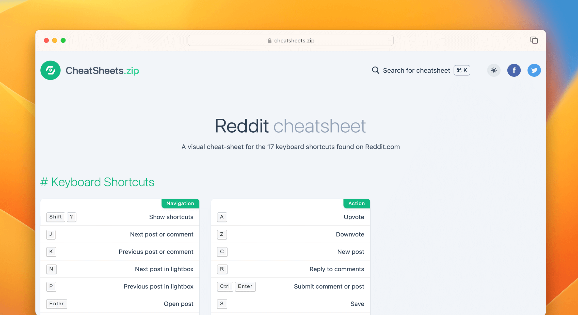Select the 'Upvote' text
The width and height of the screenshot is (578, 315).
pyautogui.click(x=354, y=217)
